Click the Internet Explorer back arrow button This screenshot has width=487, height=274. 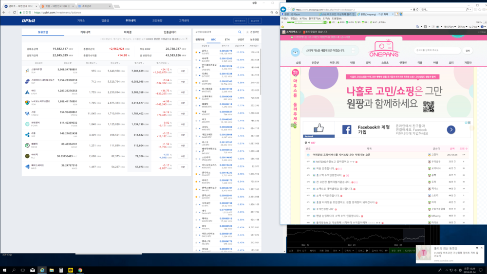[x=283, y=9]
